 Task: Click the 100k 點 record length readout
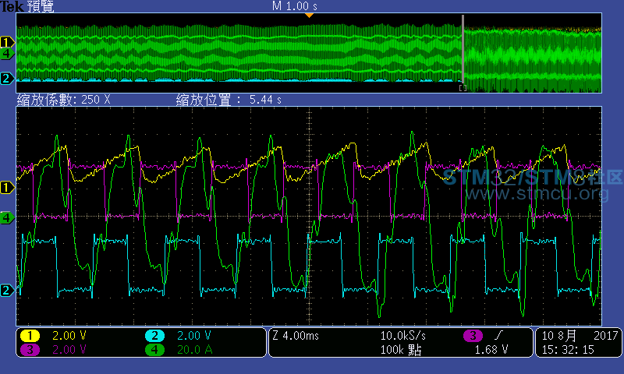pos(401,350)
